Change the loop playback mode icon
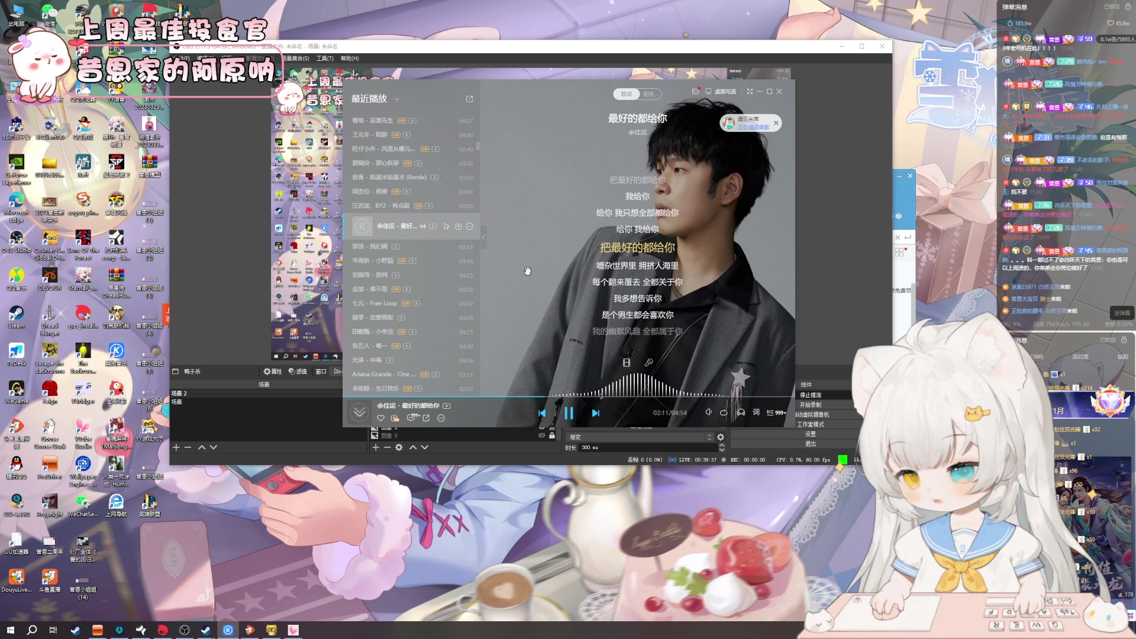1136x639 pixels. point(724,412)
